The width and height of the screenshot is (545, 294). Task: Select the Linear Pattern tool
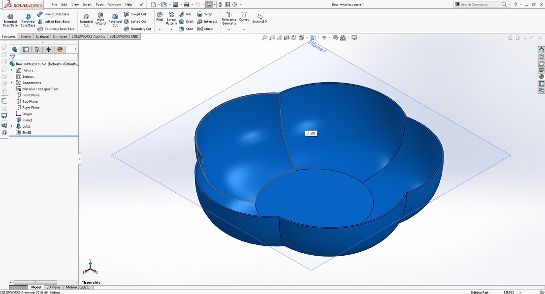171,19
